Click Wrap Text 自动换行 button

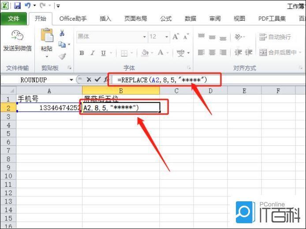pyautogui.click(x=275, y=37)
